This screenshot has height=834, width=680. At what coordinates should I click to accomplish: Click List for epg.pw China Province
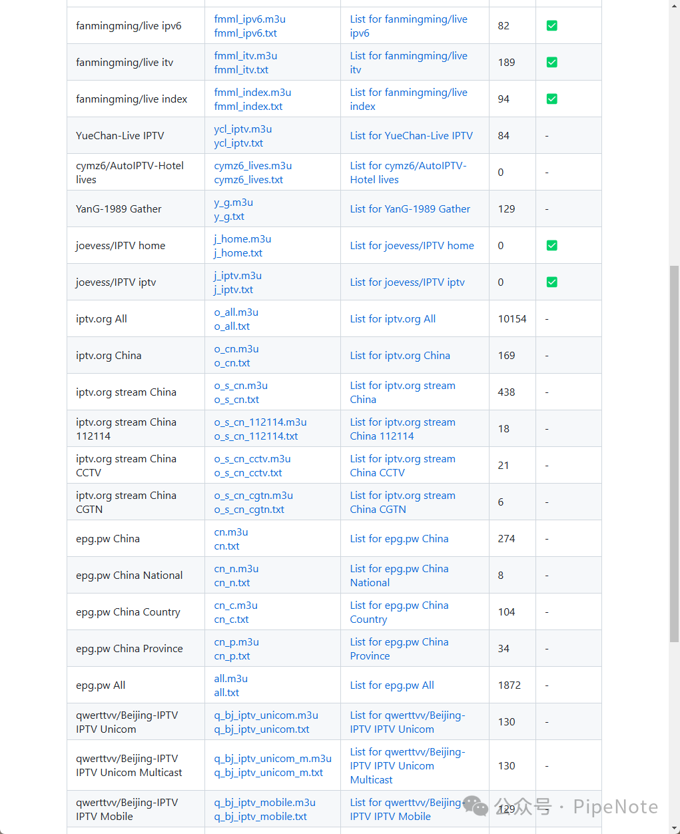tap(399, 648)
